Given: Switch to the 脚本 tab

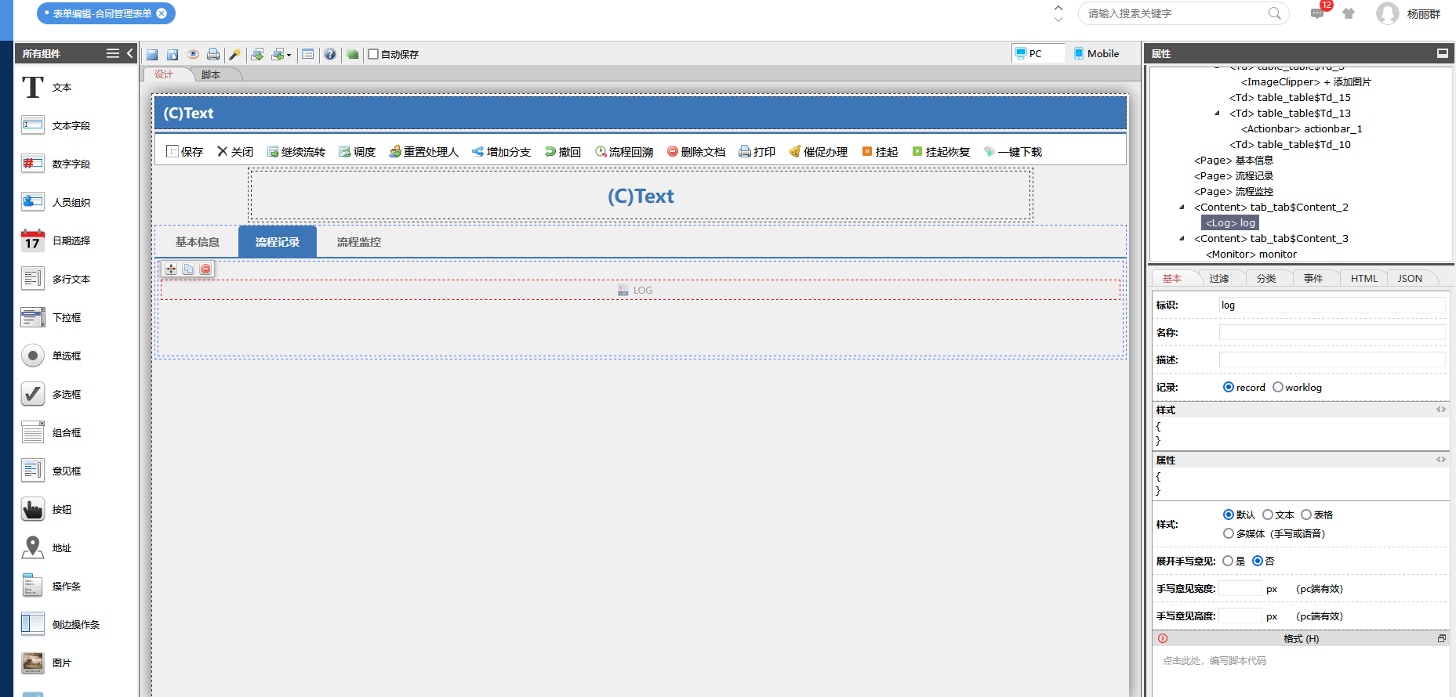Looking at the screenshot, I should click(211, 74).
